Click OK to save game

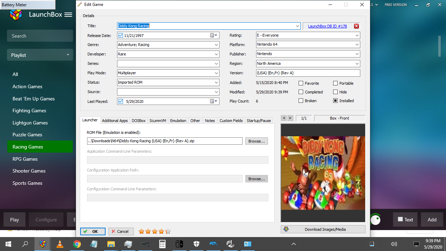point(93,231)
